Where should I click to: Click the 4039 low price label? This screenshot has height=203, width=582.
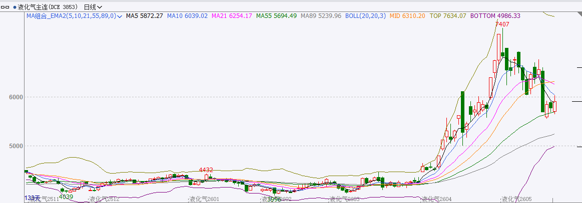[x=66, y=197]
